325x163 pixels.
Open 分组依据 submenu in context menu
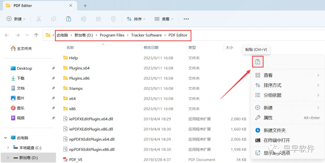pyautogui.click(x=287, y=95)
